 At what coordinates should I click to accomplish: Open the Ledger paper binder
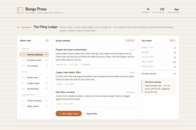35,83
